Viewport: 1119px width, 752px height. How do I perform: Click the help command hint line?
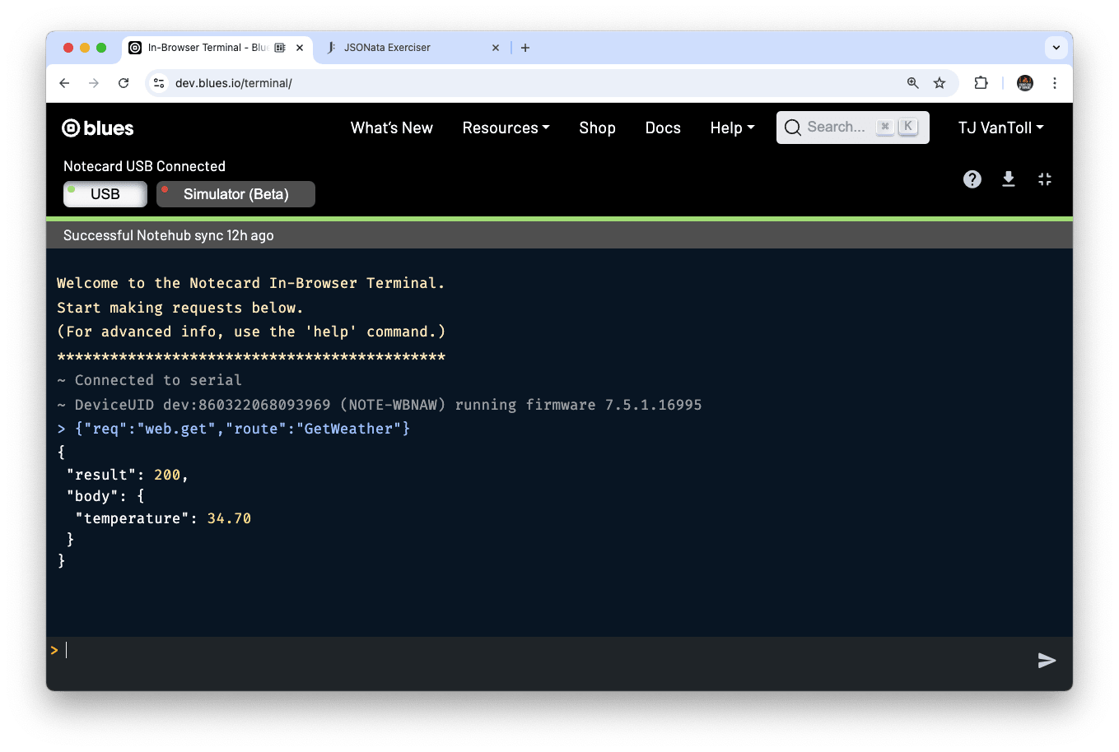tap(251, 332)
